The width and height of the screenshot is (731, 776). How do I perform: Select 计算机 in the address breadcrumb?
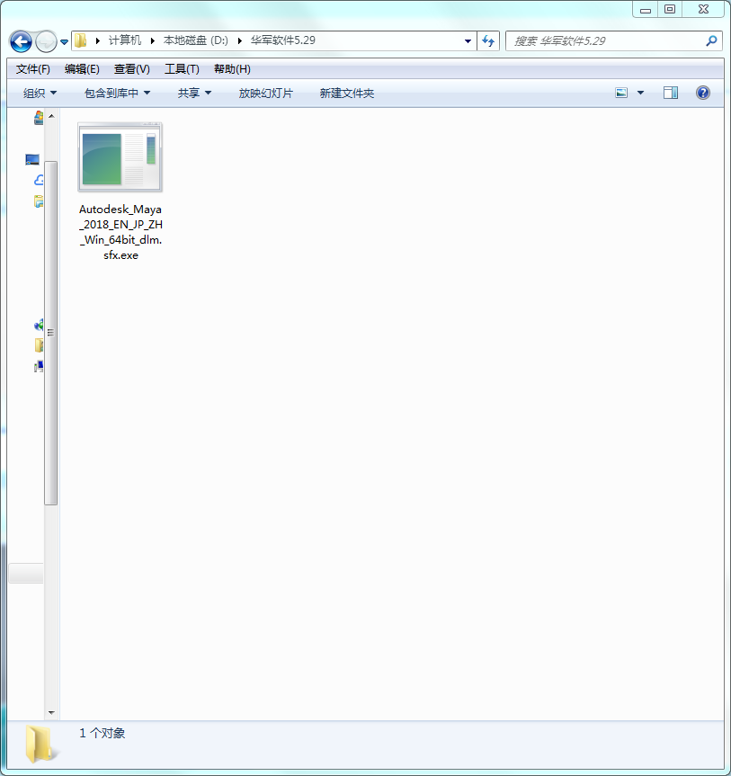(x=125, y=40)
